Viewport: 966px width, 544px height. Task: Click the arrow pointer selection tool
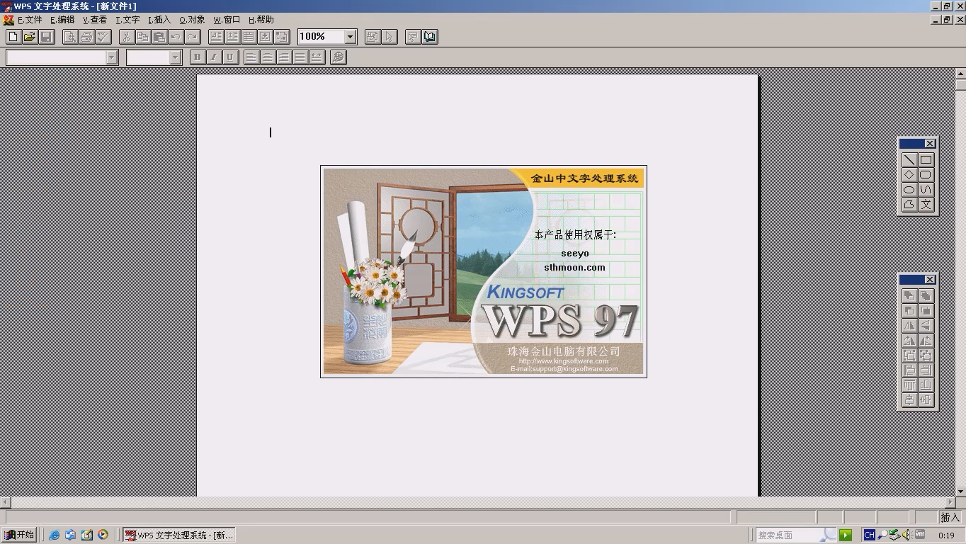(389, 37)
